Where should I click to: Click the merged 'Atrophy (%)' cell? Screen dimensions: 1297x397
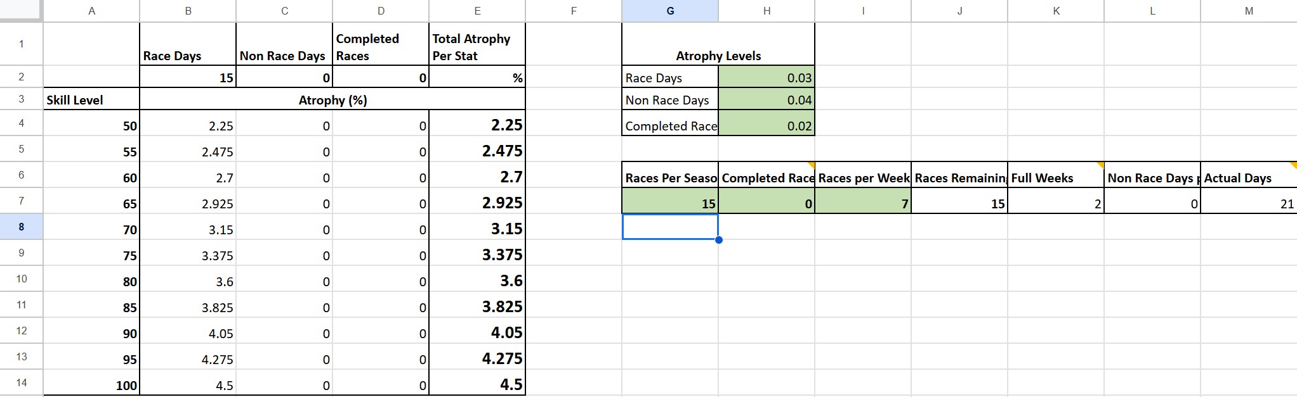[x=332, y=99]
